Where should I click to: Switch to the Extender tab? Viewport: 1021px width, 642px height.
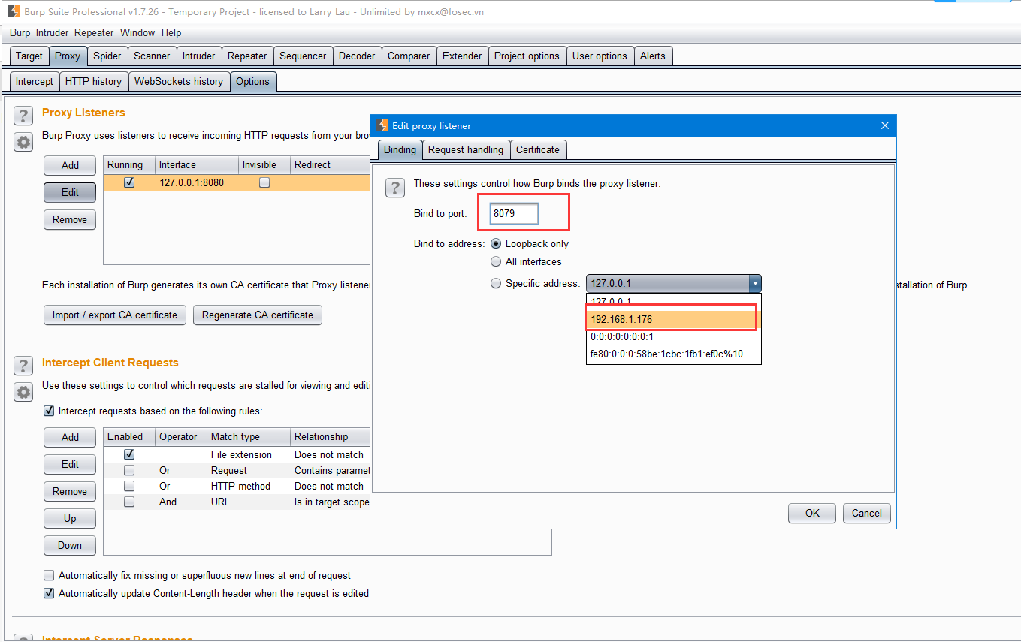click(462, 56)
